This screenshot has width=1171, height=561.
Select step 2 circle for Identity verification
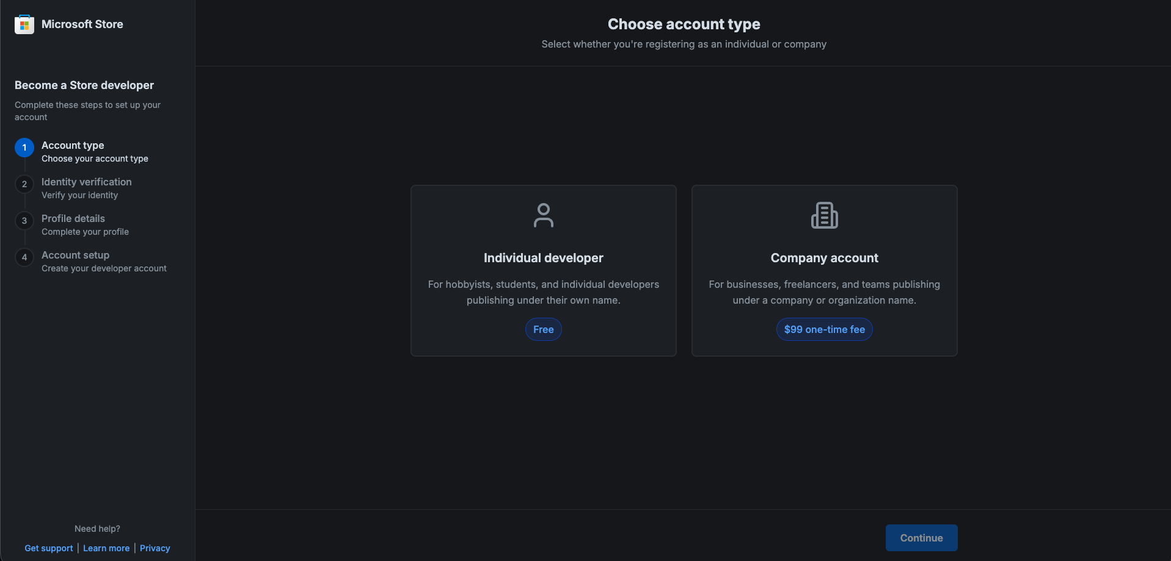pos(24,184)
